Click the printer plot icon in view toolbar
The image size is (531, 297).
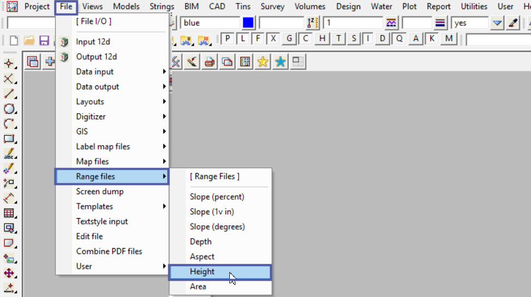click(x=209, y=61)
